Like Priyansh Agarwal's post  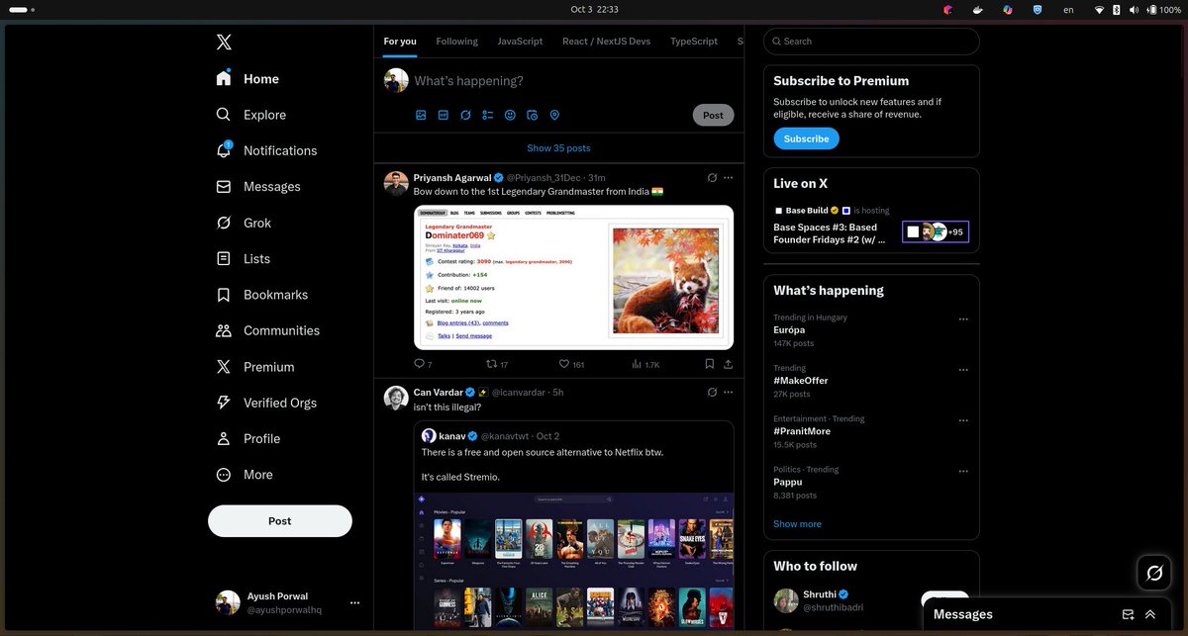tap(571, 364)
